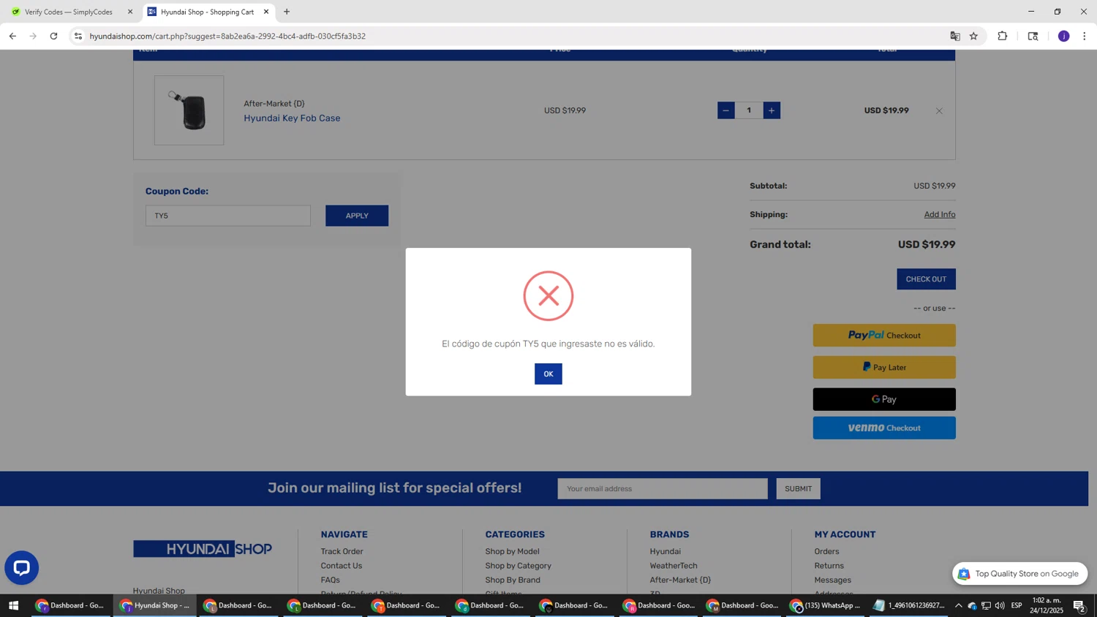Screen dimensions: 1097x617
Task: Open Shop by Model link
Action: pos(512,551)
